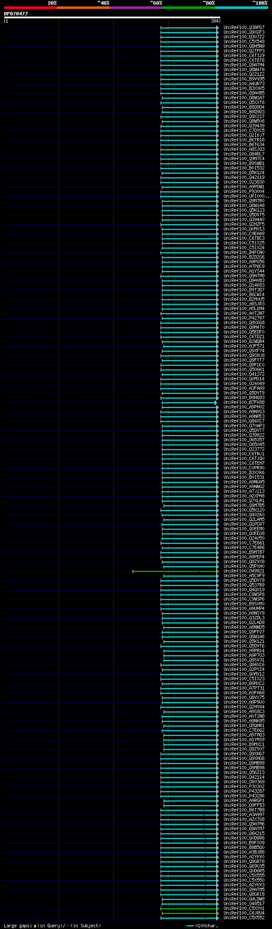Click label UniRef100_Q69U35
This screenshot has height=929, width=272.
click(x=244, y=866)
